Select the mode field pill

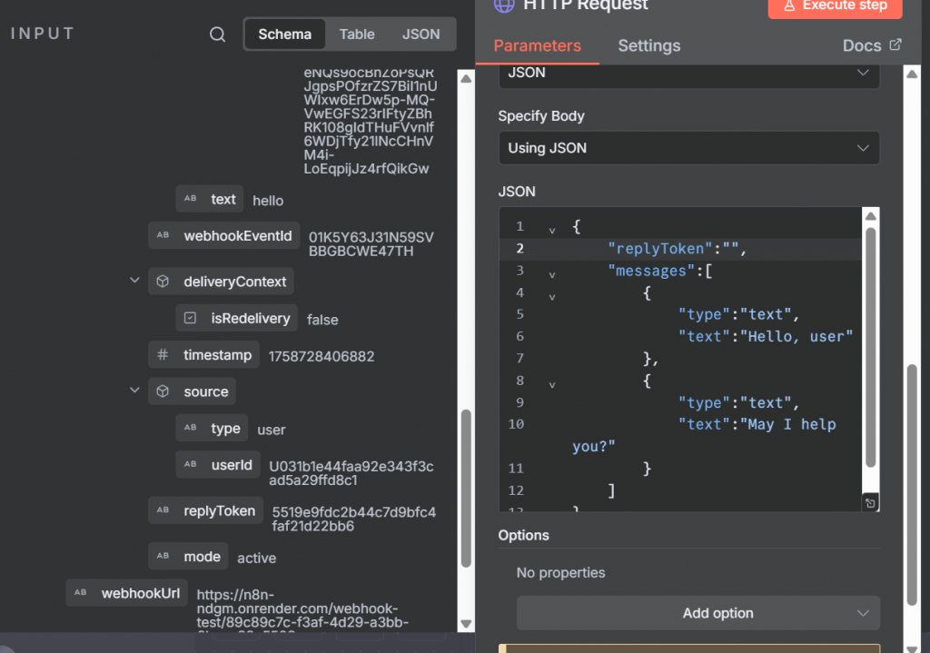[188, 556]
